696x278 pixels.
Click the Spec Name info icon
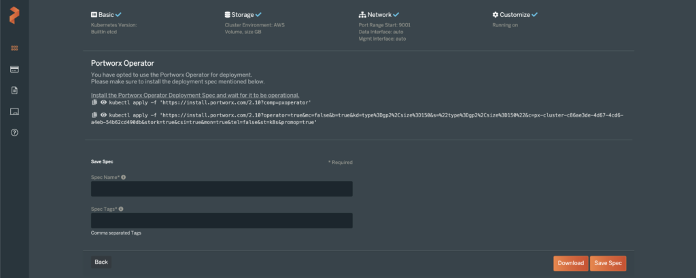(x=124, y=177)
